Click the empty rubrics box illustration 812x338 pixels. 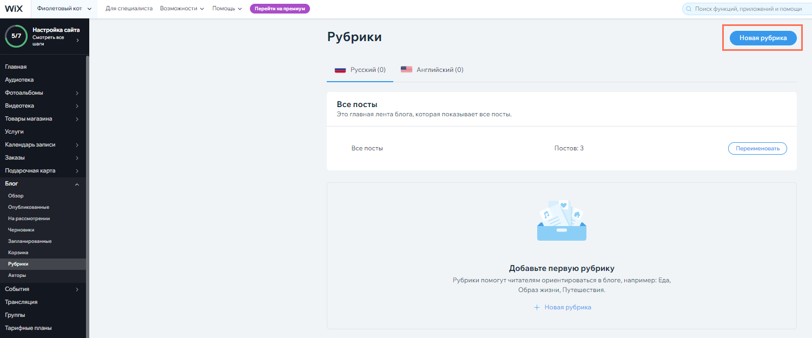pyautogui.click(x=562, y=221)
